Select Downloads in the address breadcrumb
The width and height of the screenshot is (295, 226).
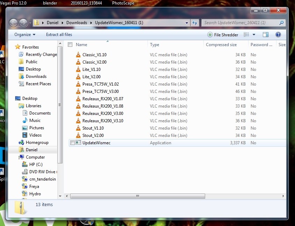click(77, 23)
